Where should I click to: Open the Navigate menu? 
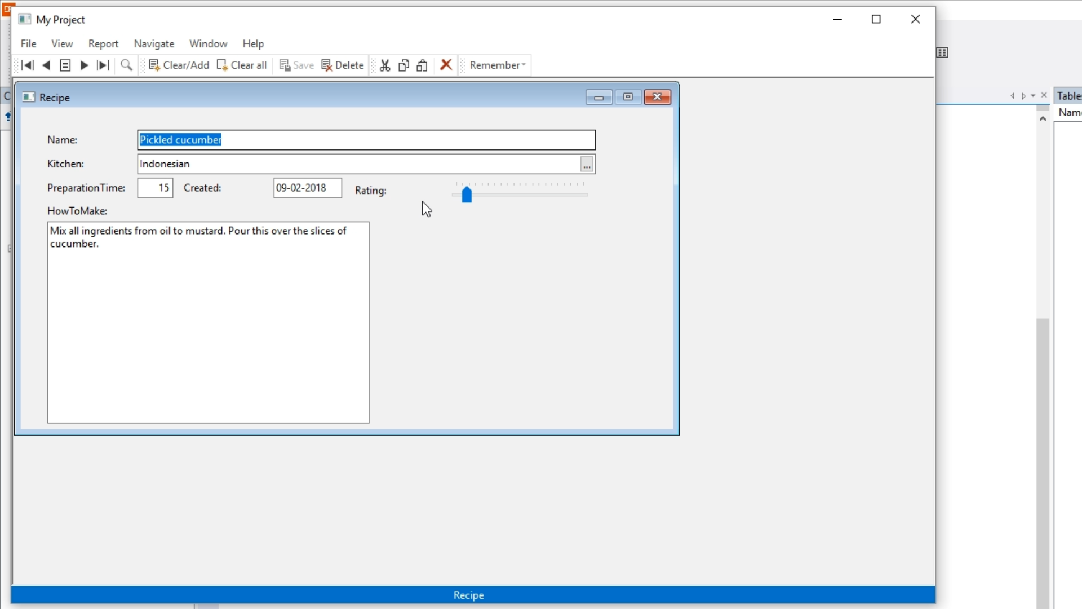point(154,44)
